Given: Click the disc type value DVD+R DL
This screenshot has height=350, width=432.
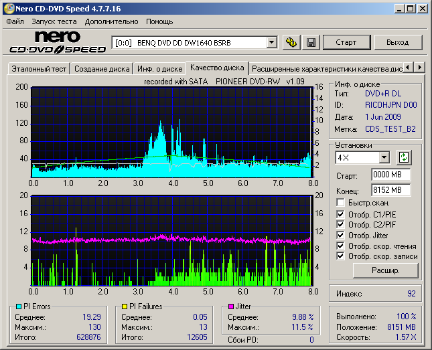Looking at the screenshot, I should pos(383,94).
